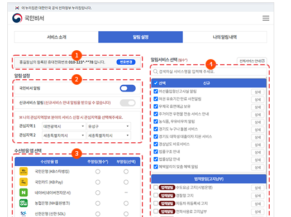The height and width of the screenshot is (217, 291).
Task: Select the 알림 설정 tab
Action: pyautogui.click(x=141, y=37)
